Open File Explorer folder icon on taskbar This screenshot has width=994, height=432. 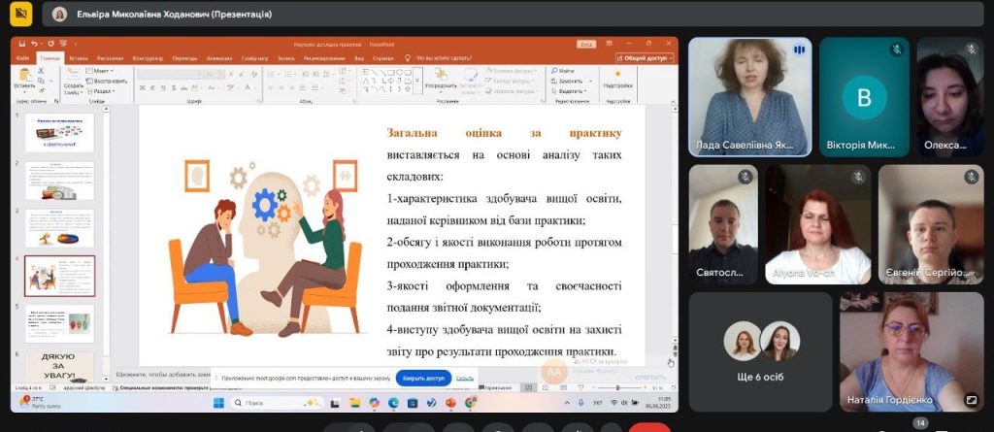[x=355, y=403]
